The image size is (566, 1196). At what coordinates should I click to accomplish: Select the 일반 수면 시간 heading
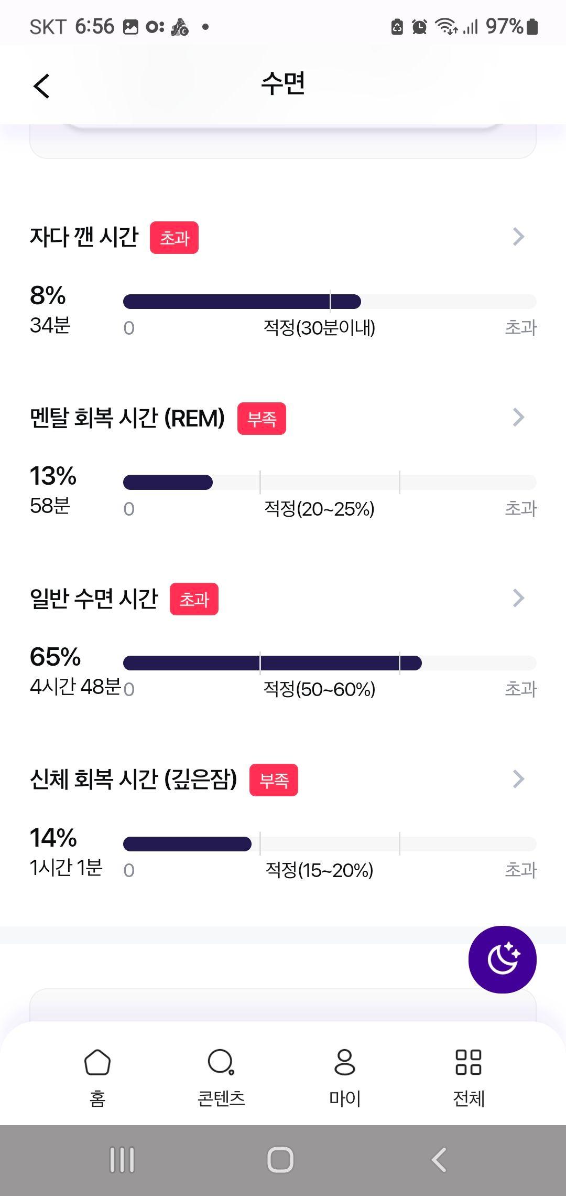(x=94, y=599)
